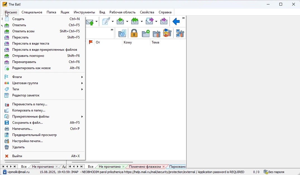Expand the Прикрепленные файлы submenu
The width and height of the screenshot is (300, 175).
tap(44, 116)
